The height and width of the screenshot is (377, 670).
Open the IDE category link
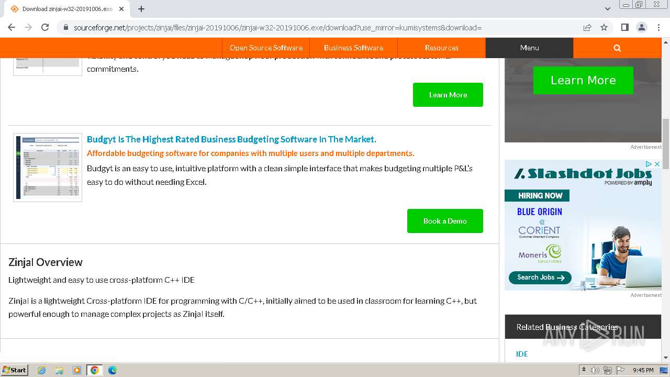point(522,354)
